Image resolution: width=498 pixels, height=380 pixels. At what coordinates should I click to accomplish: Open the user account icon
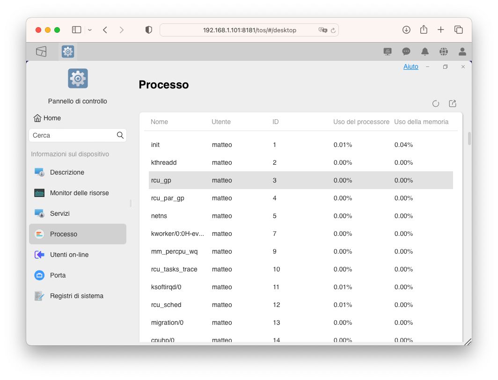[462, 51]
